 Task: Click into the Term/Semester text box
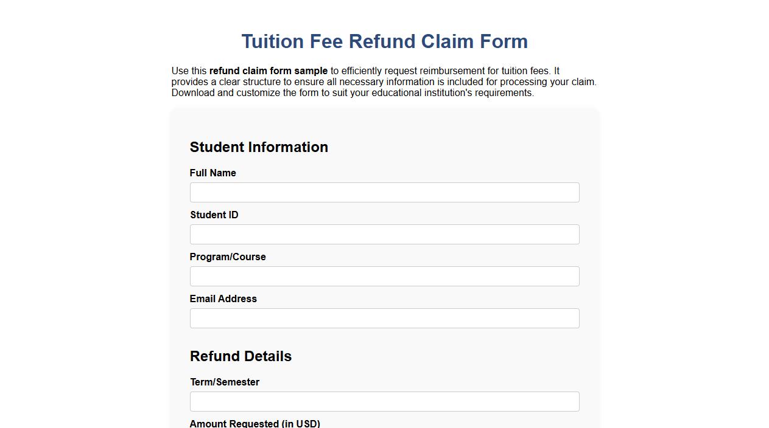(x=384, y=401)
